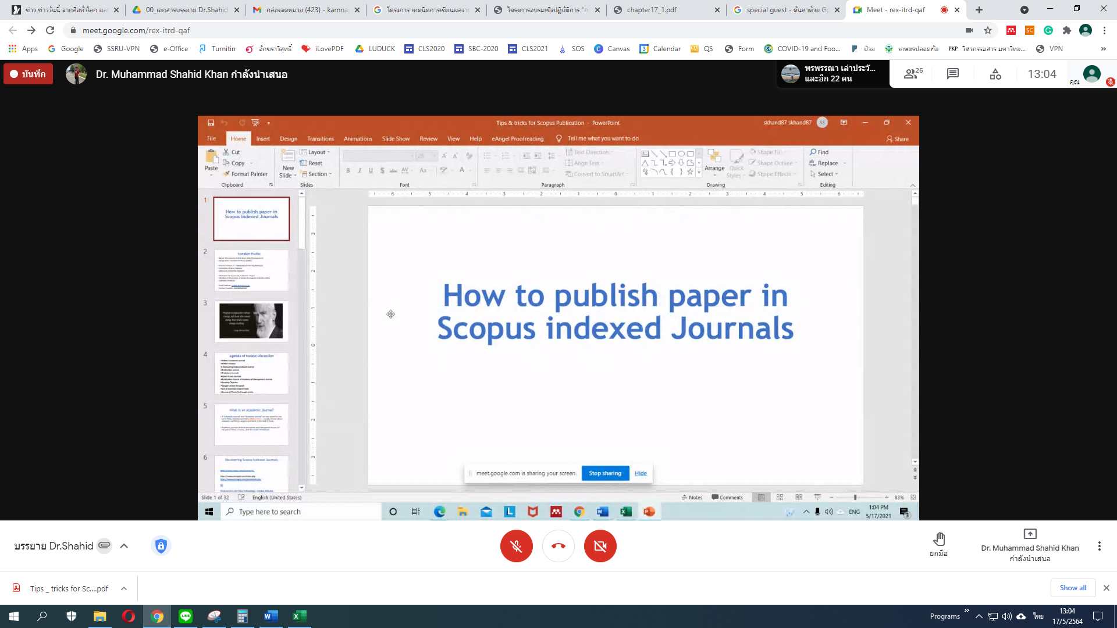Open more options three-dot menu
The image size is (1117, 628).
(x=1099, y=546)
